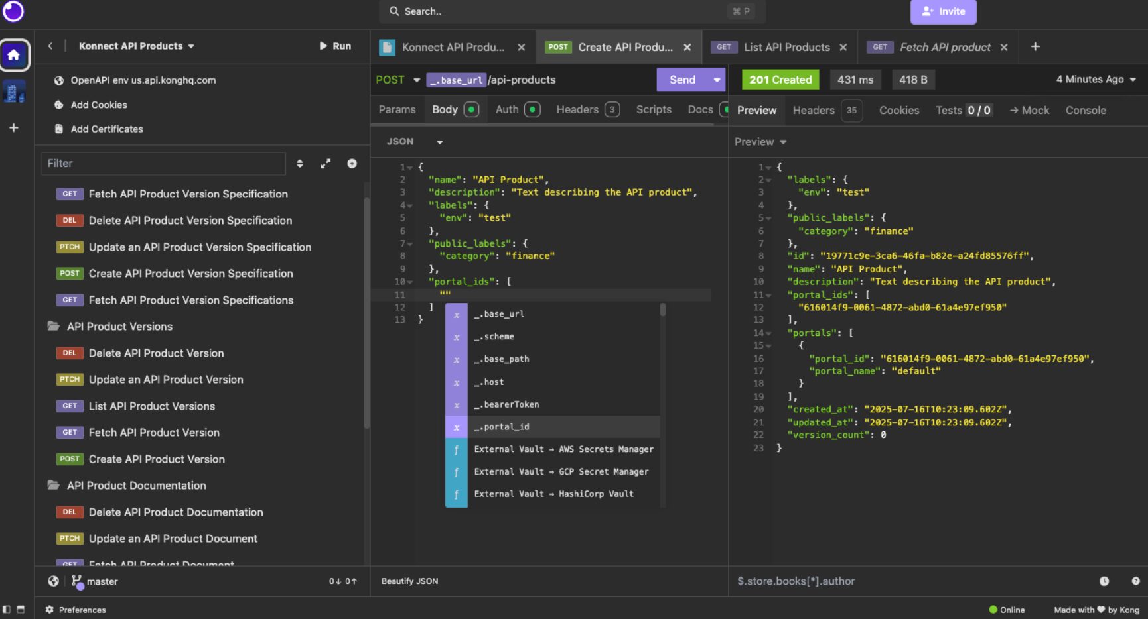
Task: Click Beautify JSON
Action: click(x=409, y=581)
